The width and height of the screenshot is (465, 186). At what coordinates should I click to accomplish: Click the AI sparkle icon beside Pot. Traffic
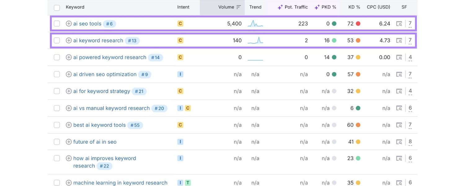click(279, 7)
